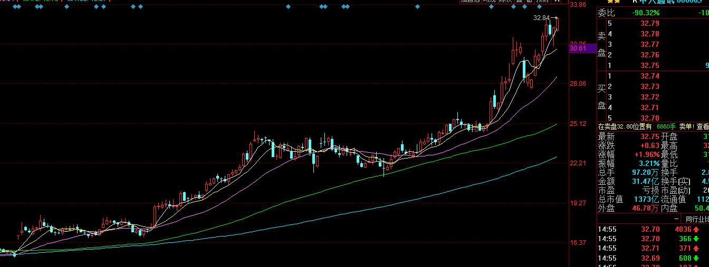Image resolution: width=709 pixels, height=267 pixels.
Task: Click the 总手 value 97.20万
Action: click(x=646, y=173)
